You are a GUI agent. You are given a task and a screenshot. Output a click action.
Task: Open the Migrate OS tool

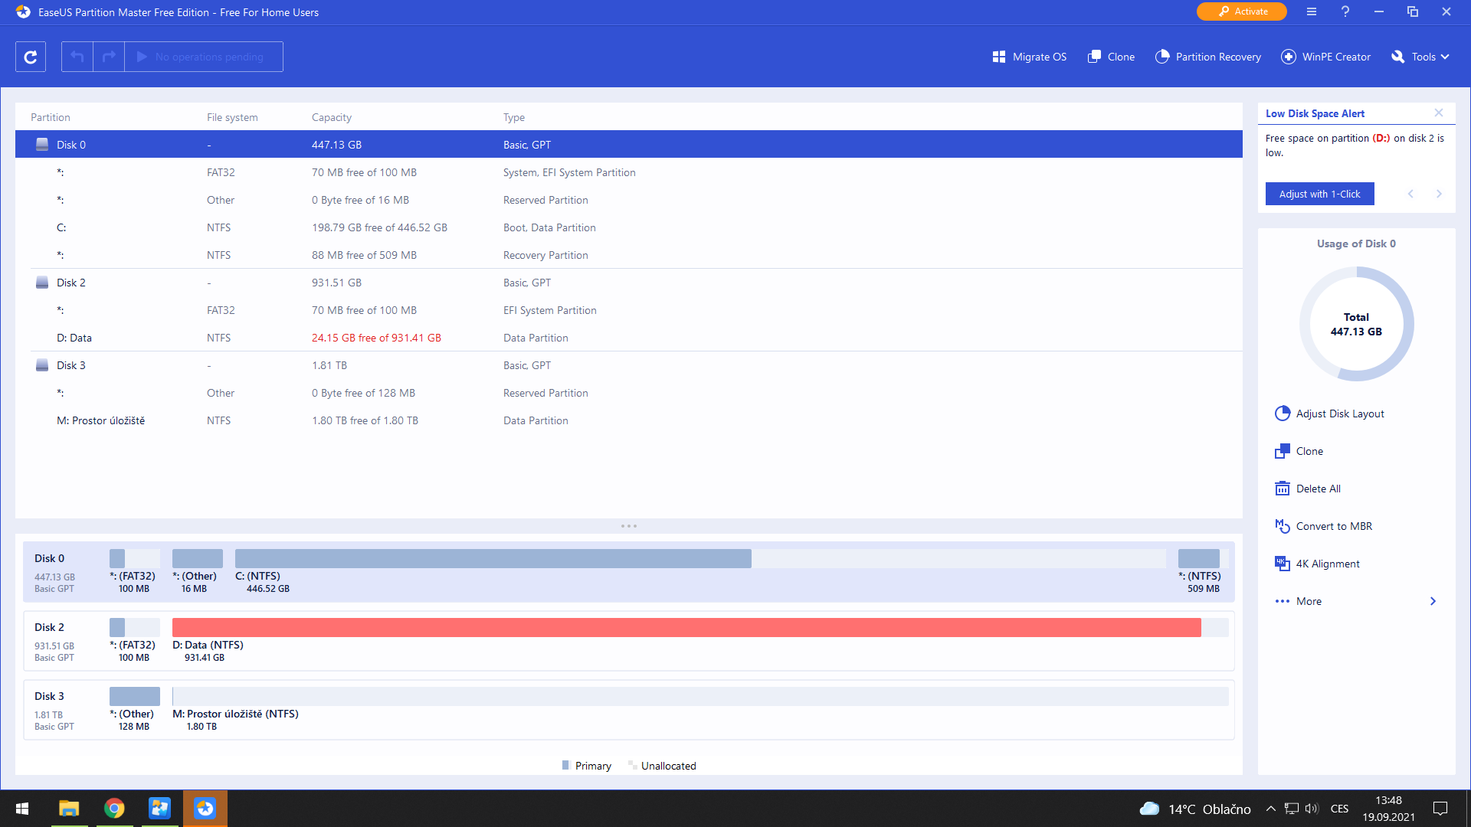pyautogui.click(x=1029, y=57)
